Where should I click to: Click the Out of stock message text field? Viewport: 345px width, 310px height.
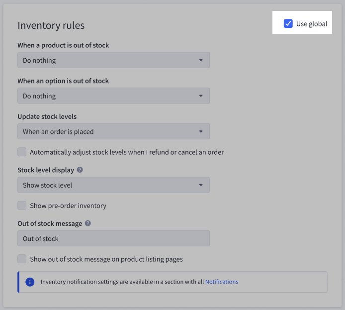pos(113,238)
